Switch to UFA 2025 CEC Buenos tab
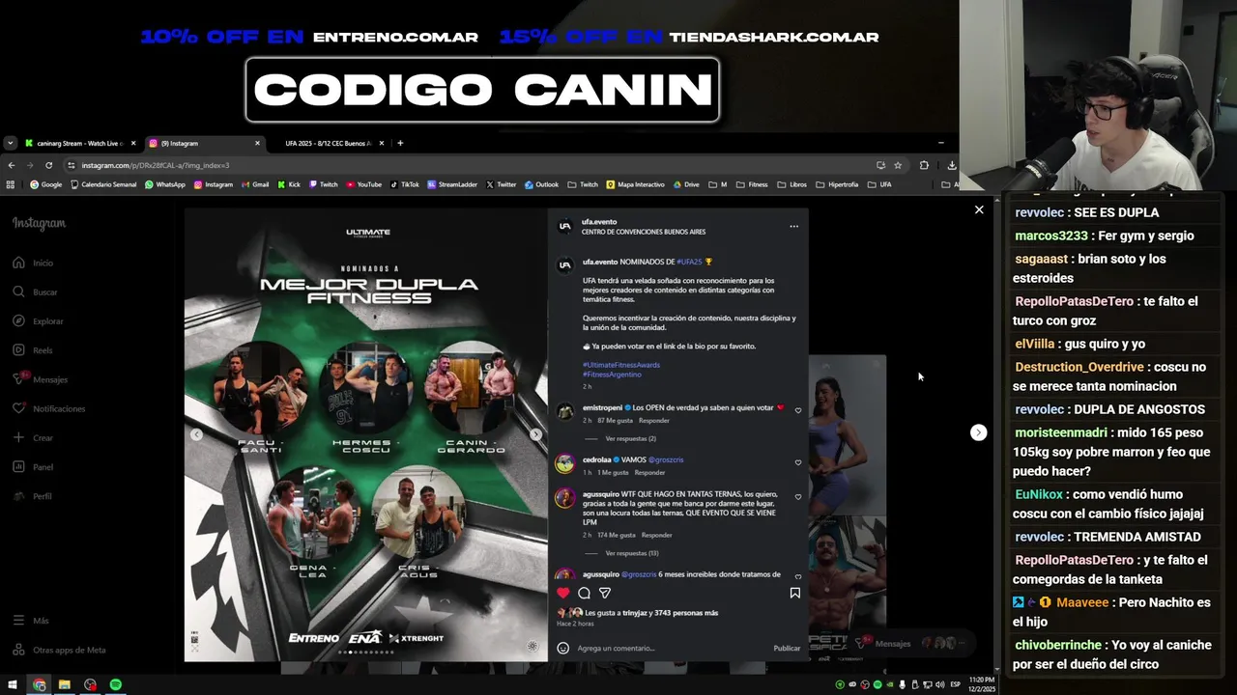The height and width of the screenshot is (695, 1237). [x=328, y=143]
